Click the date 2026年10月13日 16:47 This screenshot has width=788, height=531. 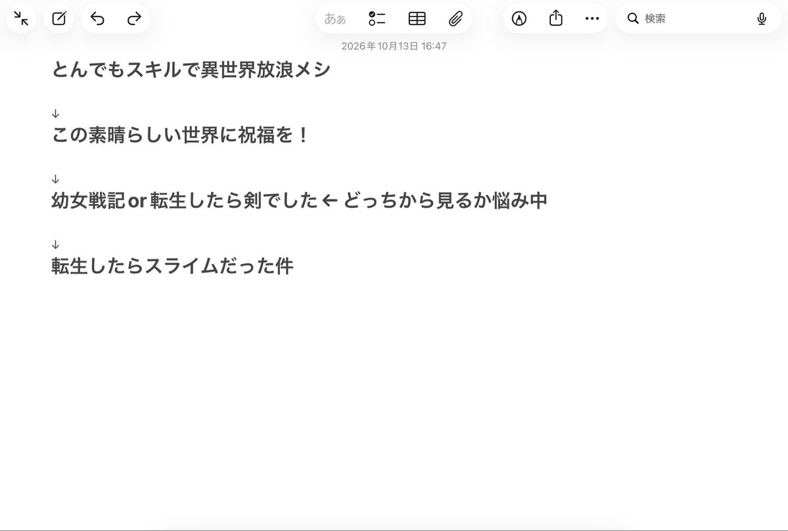click(x=394, y=46)
